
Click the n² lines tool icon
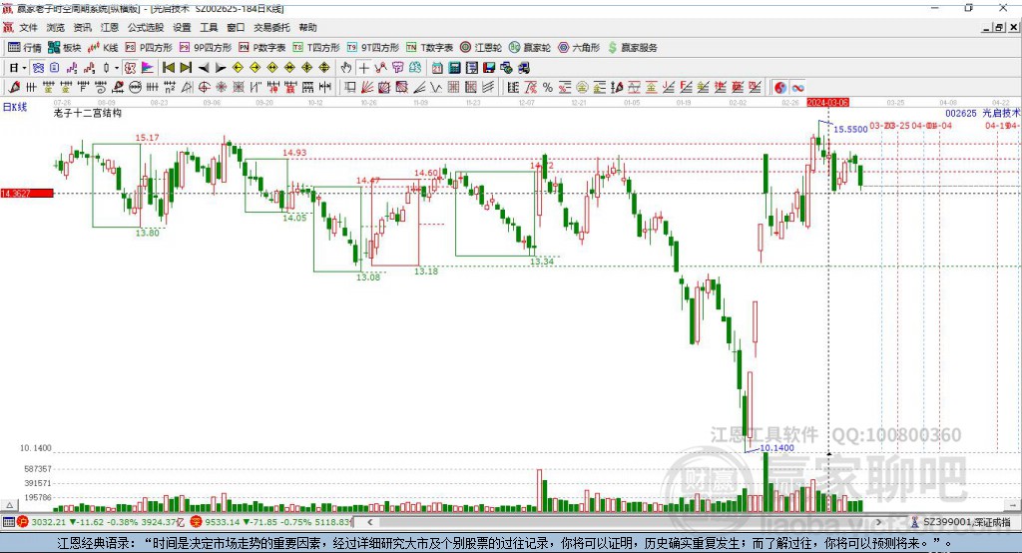tap(170, 88)
